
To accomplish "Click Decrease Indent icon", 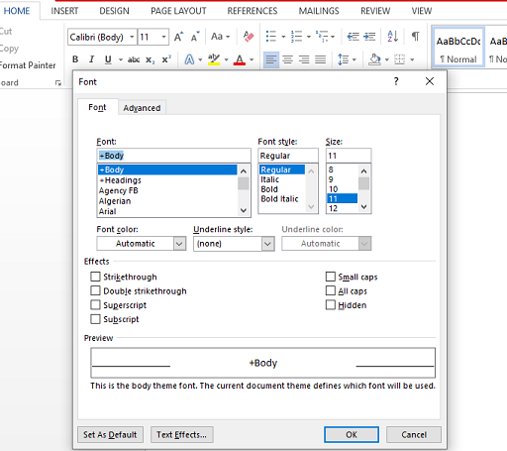I will (x=354, y=37).
